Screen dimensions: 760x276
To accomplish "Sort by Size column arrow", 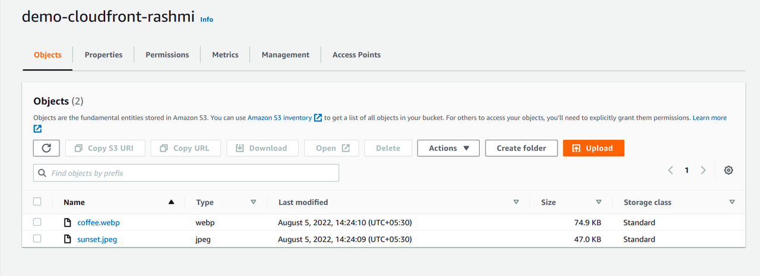I will [x=598, y=202].
